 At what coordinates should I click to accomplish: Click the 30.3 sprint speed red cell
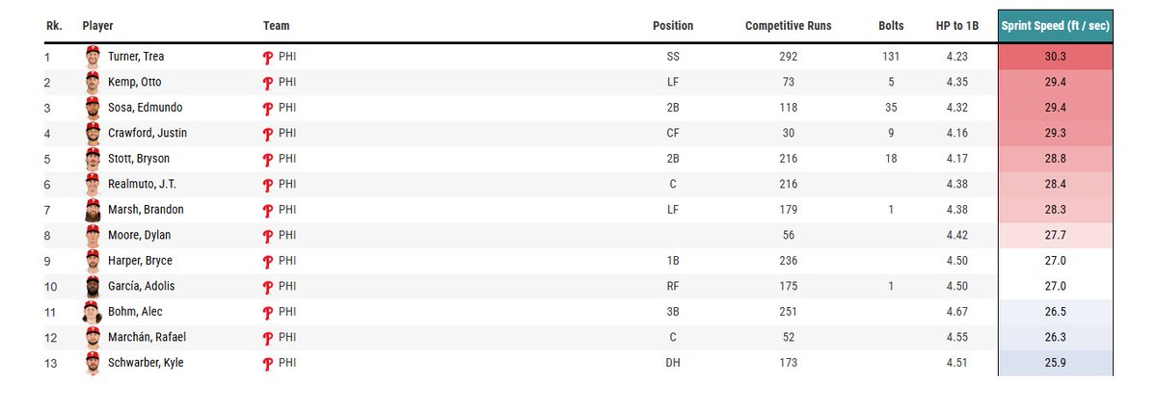(1056, 57)
